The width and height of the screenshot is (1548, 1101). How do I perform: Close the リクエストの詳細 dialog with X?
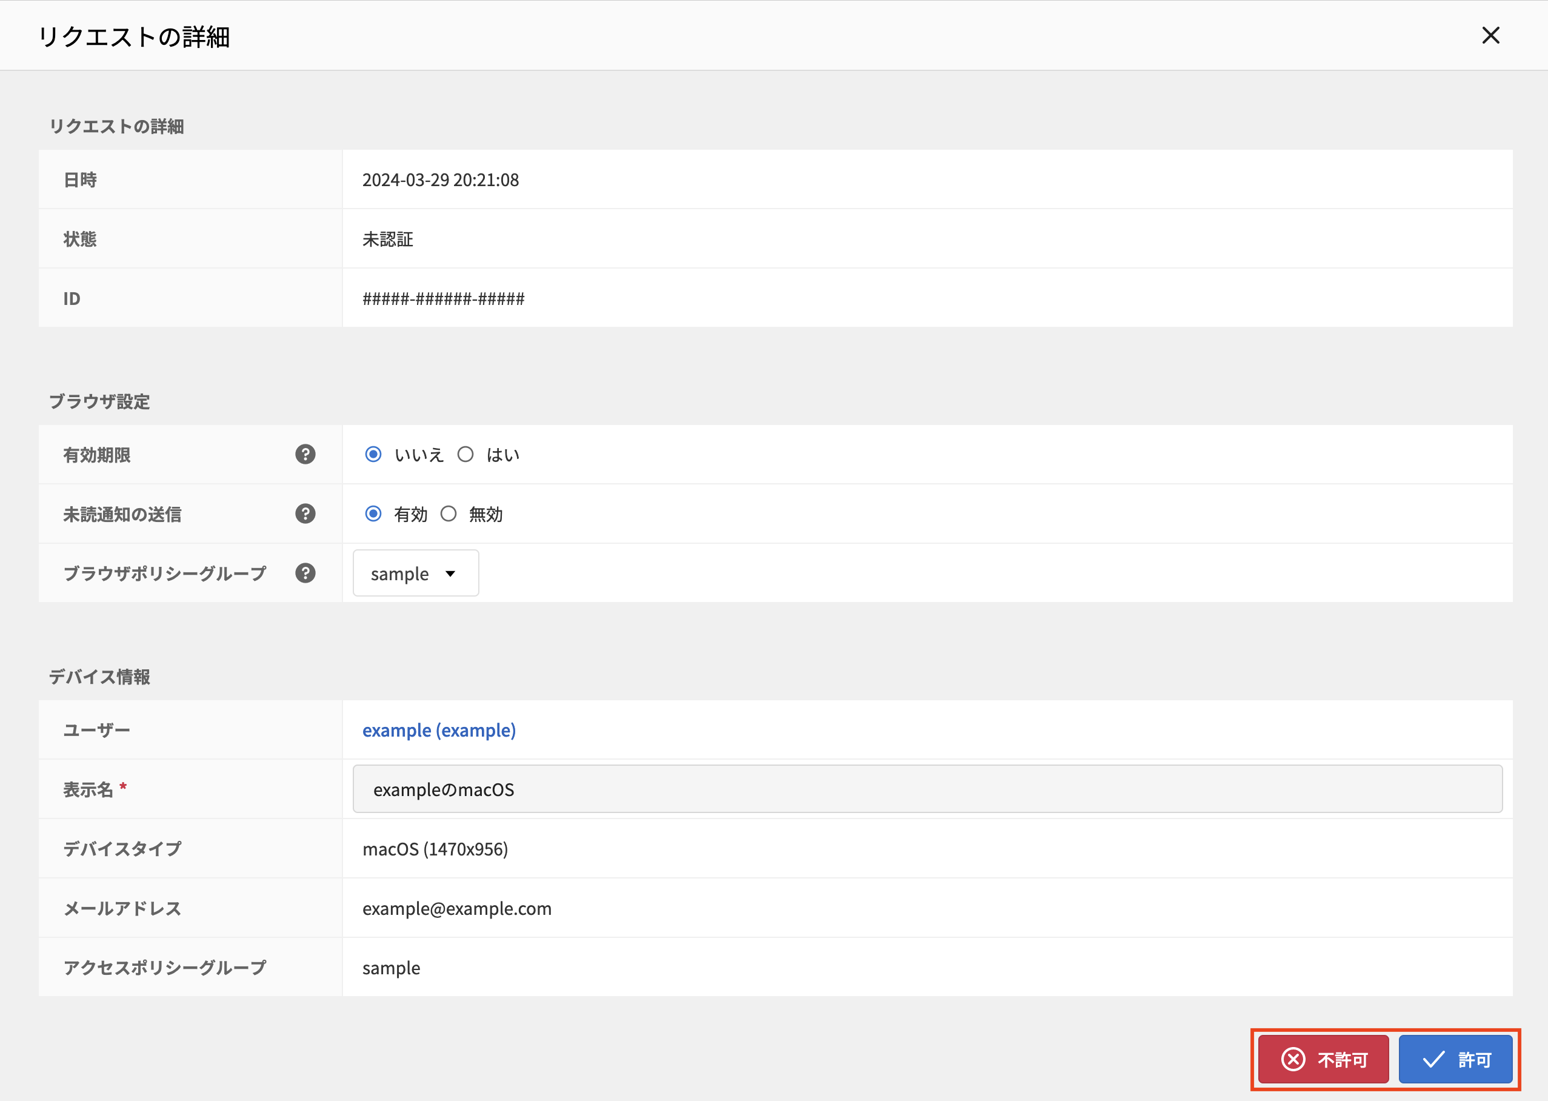tap(1490, 35)
